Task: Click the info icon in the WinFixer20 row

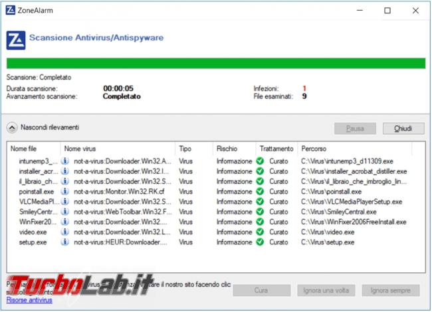Action: click(64, 222)
